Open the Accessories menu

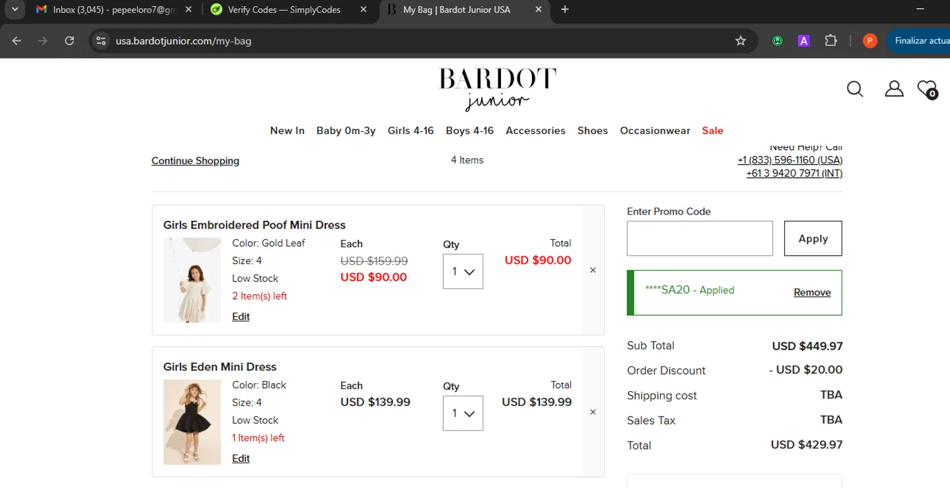[x=535, y=130]
